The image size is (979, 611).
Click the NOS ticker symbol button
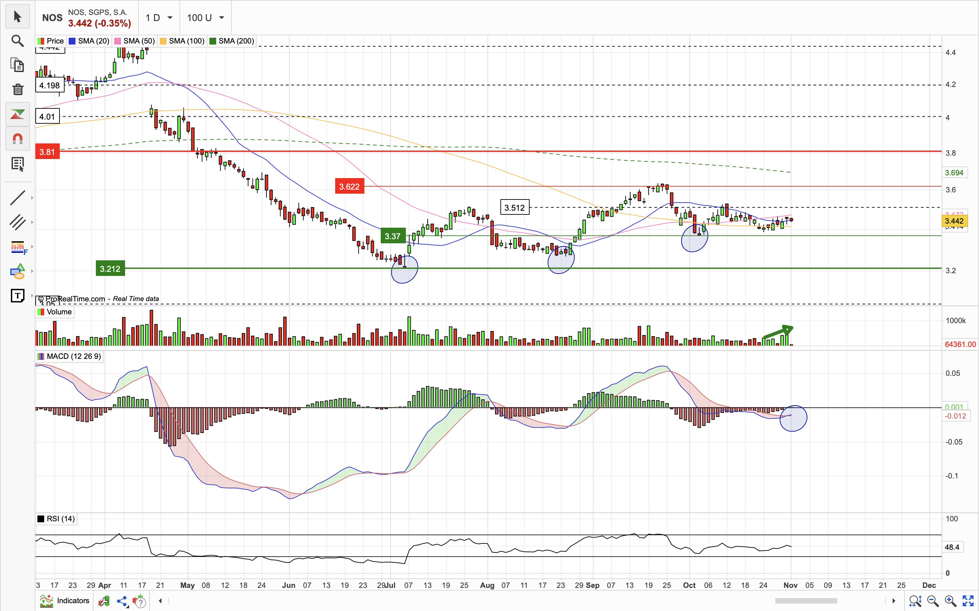[52, 18]
